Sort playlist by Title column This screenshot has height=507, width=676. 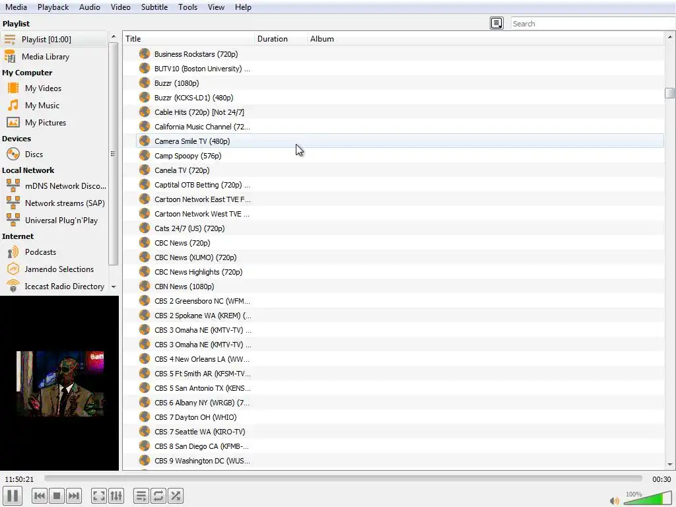tap(189, 39)
